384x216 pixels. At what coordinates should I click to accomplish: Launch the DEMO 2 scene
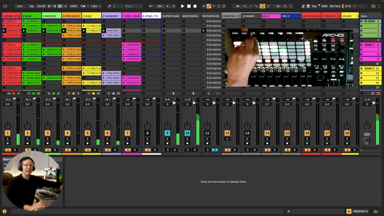[362, 45]
